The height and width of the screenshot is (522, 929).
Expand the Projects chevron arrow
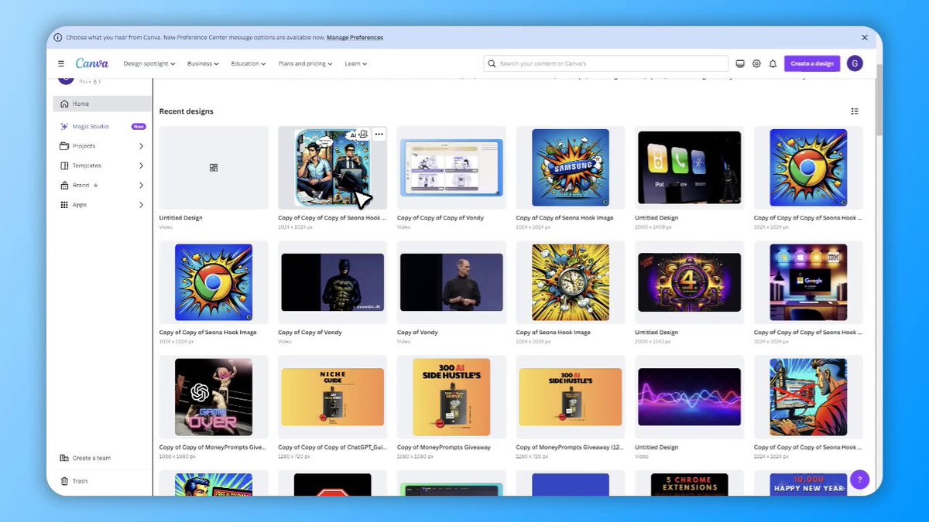point(141,146)
